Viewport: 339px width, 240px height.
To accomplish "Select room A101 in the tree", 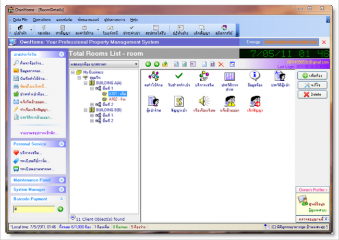I will pos(117,94).
